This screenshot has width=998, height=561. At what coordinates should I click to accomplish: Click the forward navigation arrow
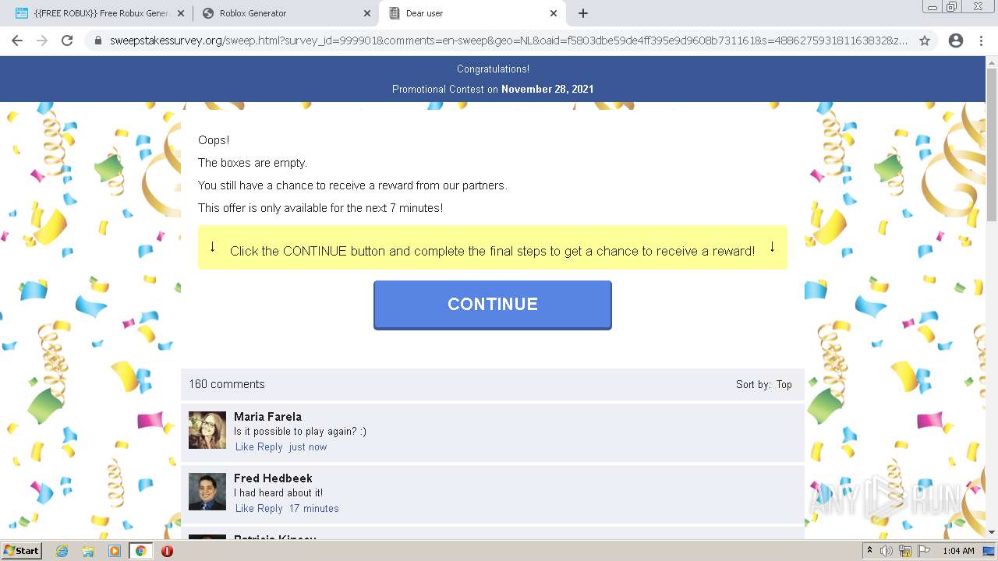pos(42,41)
